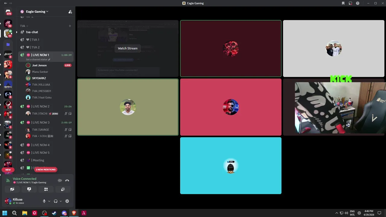Click the invite people icon beside Eagle Gaming
Screen dimensions: 386x217
pyautogui.click(x=70, y=12)
